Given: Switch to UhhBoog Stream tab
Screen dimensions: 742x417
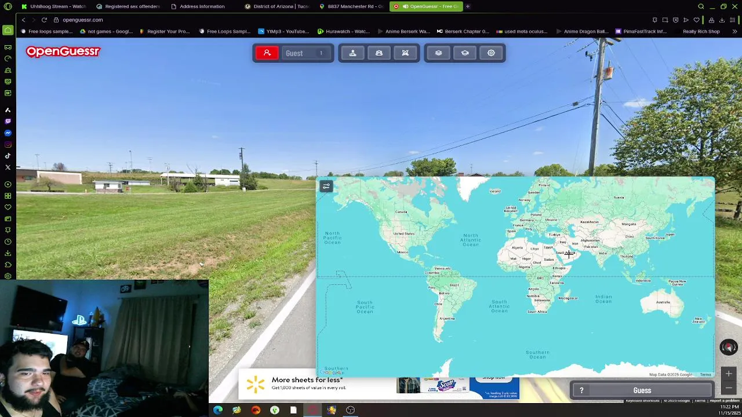Looking at the screenshot, I should [x=54, y=6].
